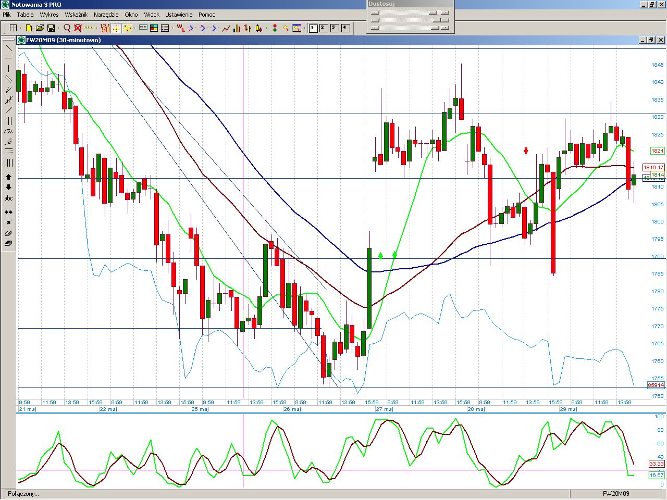Click the quotes table window icon
This screenshot has height=500, width=667.
[x=143, y=28]
